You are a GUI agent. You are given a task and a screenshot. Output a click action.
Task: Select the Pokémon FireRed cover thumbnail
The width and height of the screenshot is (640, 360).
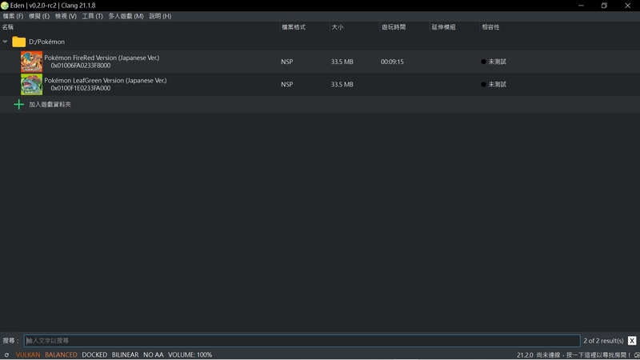(x=31, y=62)
